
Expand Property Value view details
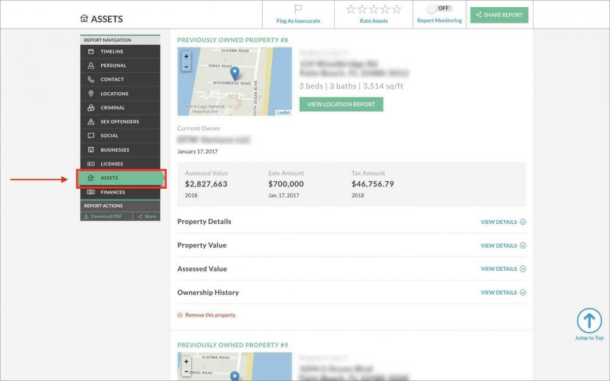503,246
